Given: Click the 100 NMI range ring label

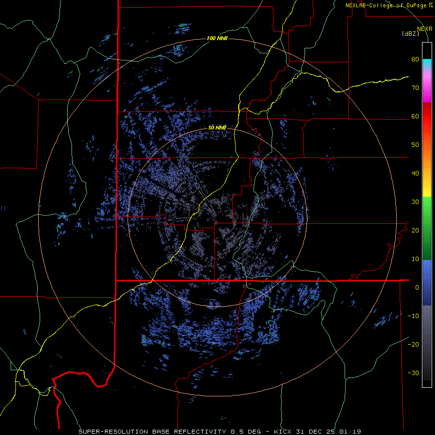Looking at the screenshot, I should tap(217, 38).
